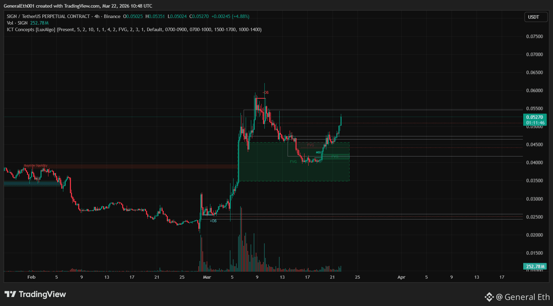Image resolution: width=553 pixels, height=306 pixels.
Task: Select the SIGN / TetherUS PERPETUAL CONTRACT title
Action: [x=48, y=16]
